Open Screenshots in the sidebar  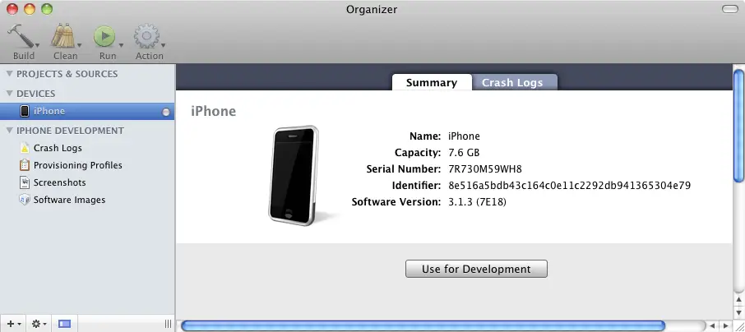[x=59, y=182]
